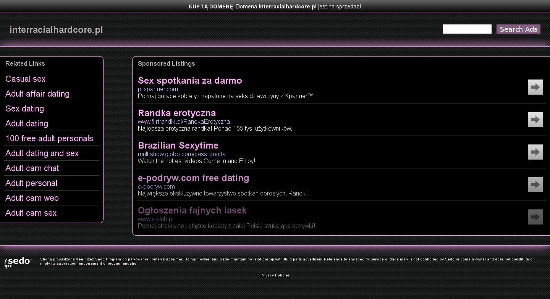This screenshot has height=299, width=550.
Task: Click the Adult cam web related link
Action: point(32,198)
